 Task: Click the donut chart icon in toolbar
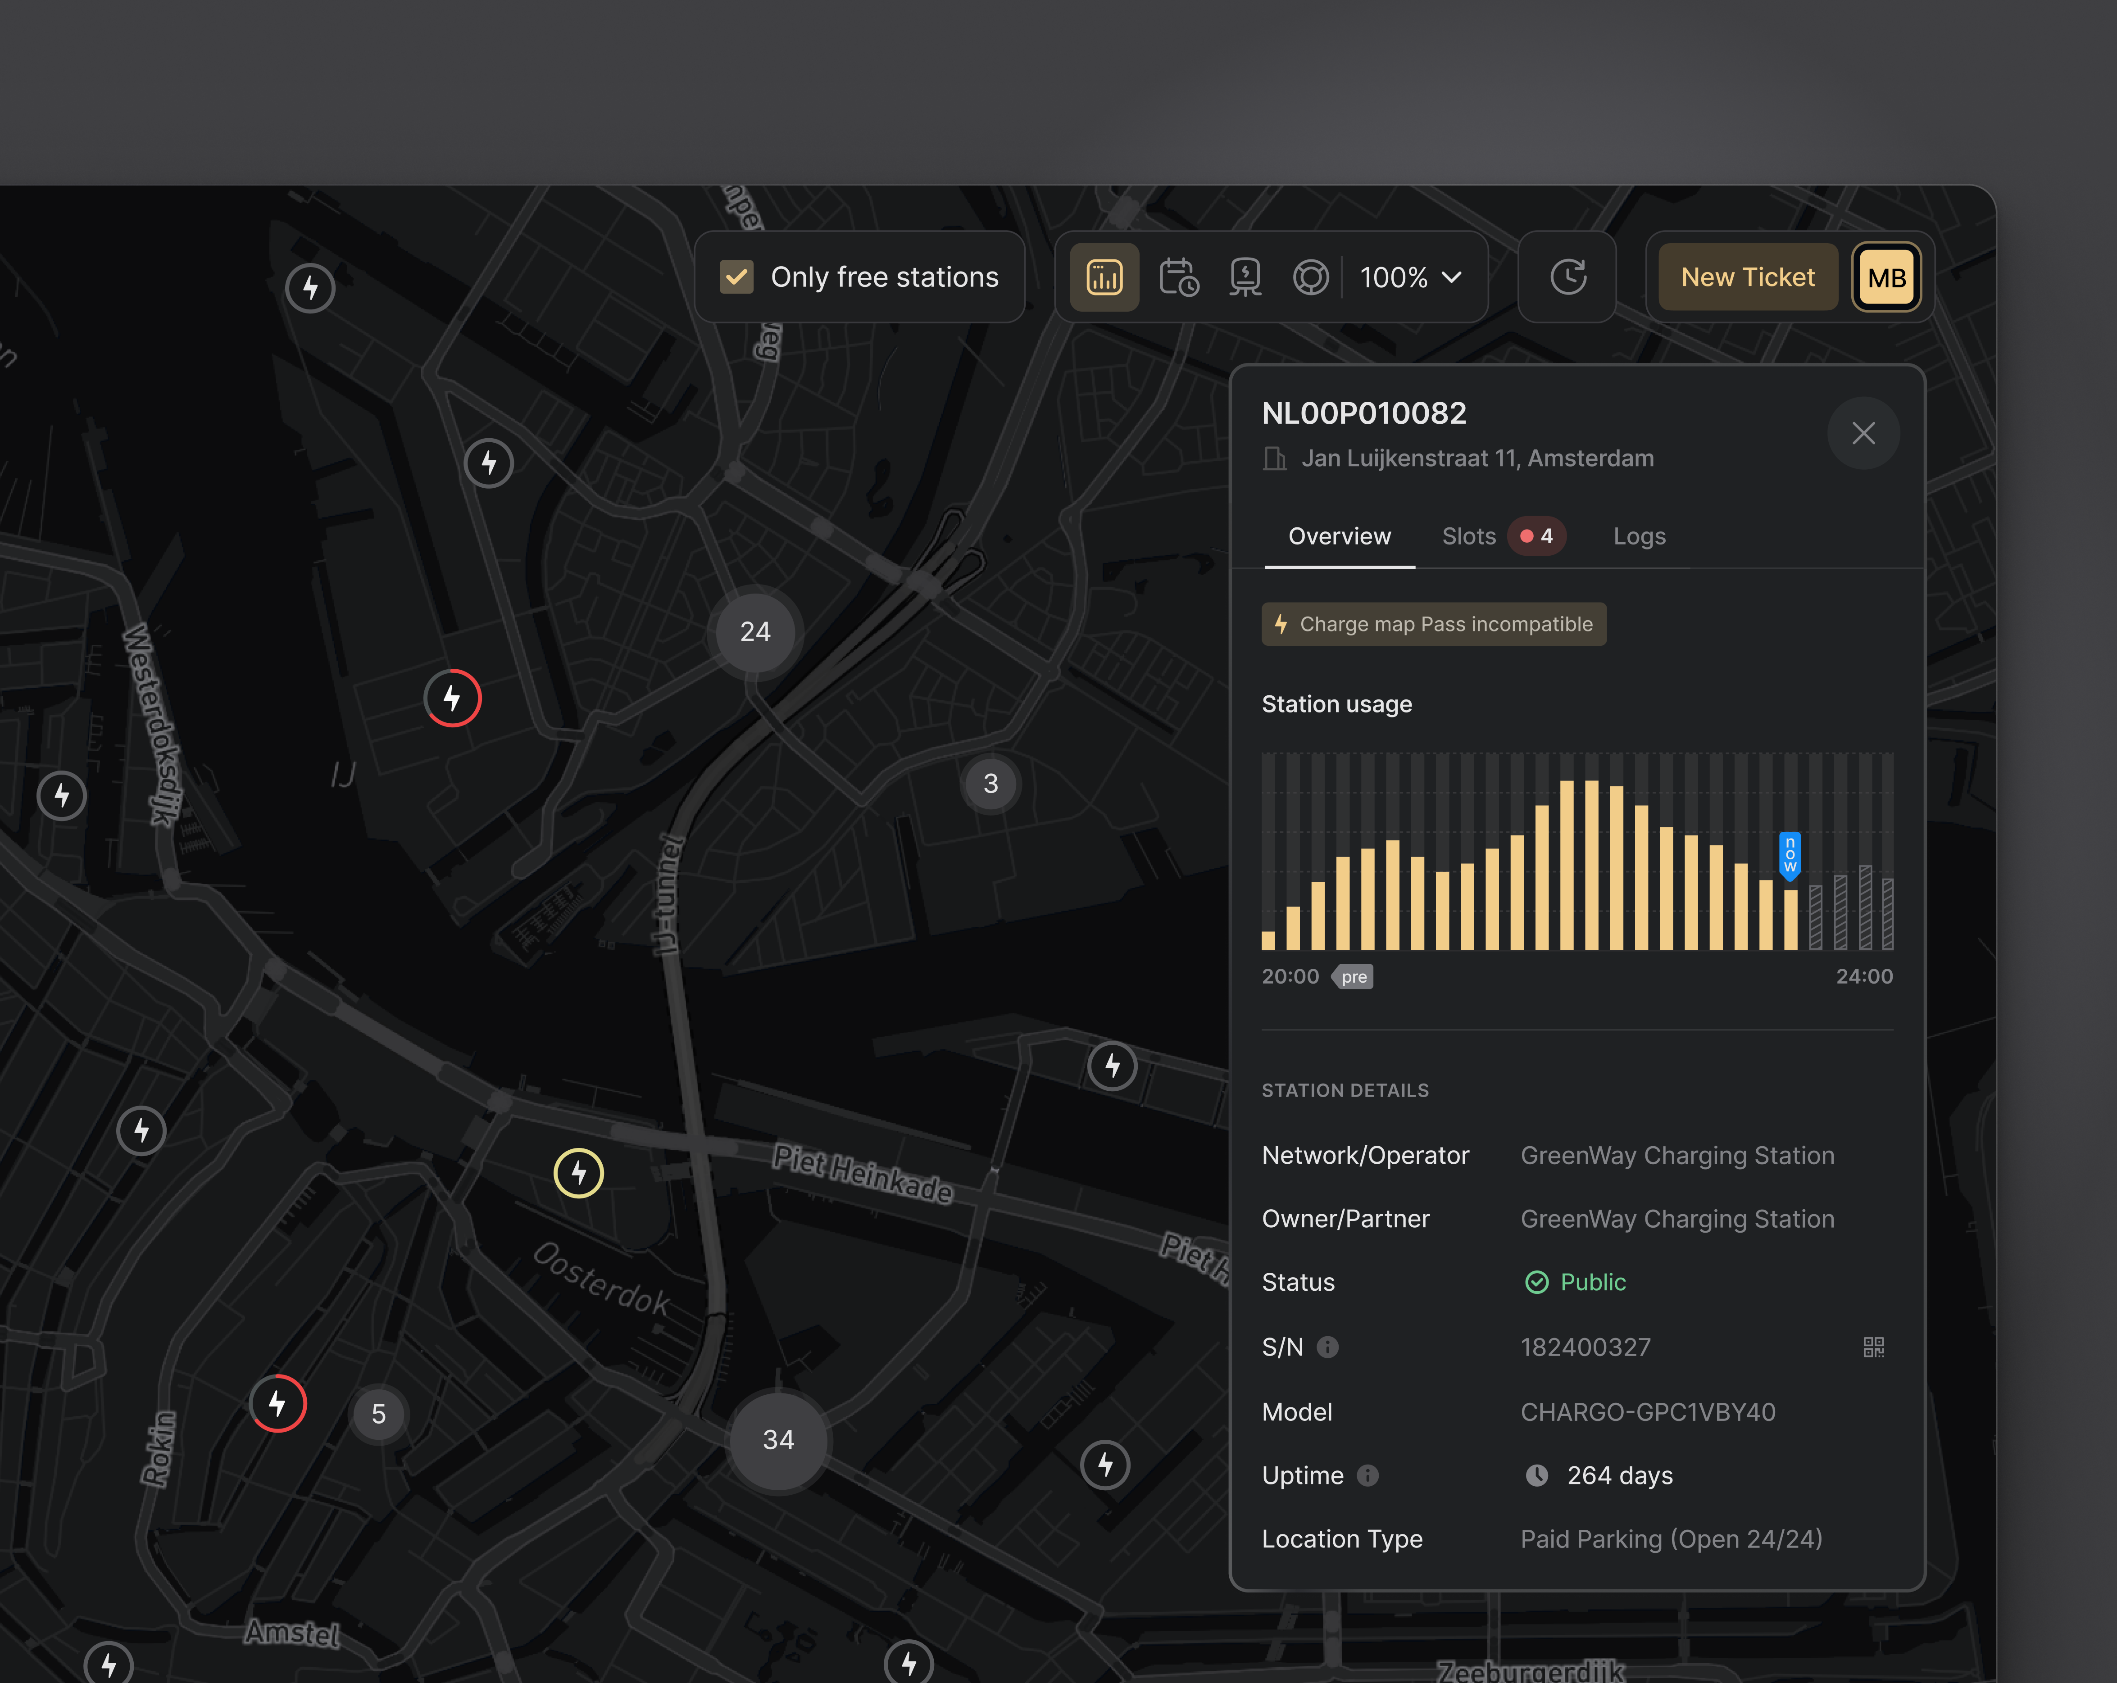(1311, 277)
